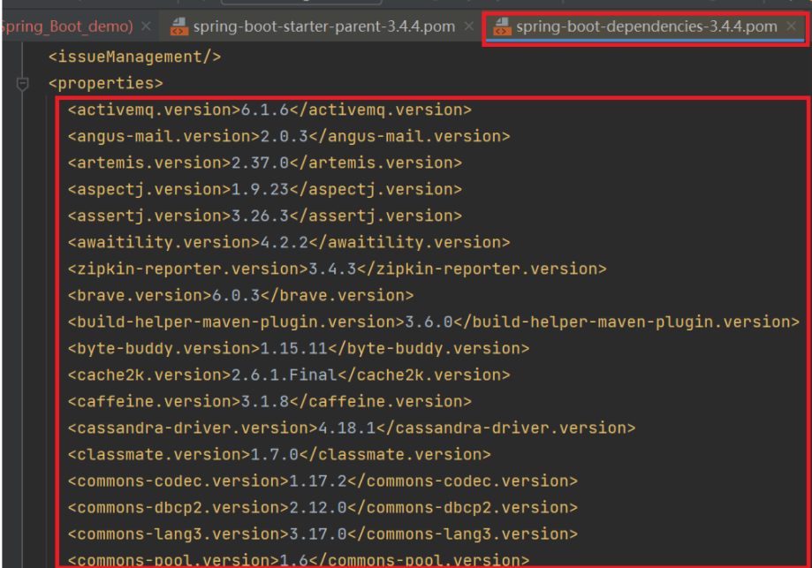Click the pom file icon on spring-boot-dependencies tab
This screenshot has height=568, width=812.
[503, 27]
